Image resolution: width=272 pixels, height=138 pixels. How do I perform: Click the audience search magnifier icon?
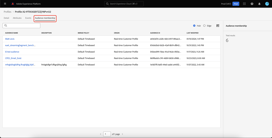[x=6, y=25]
